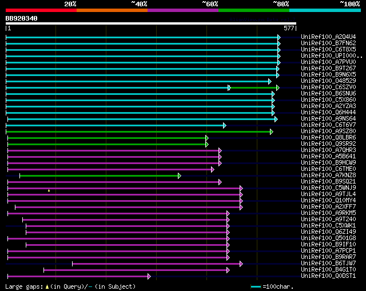Select the UniRef100_Q10MY4 label
The width and height of the screenshot is (366, 291).
coord(328,201)
